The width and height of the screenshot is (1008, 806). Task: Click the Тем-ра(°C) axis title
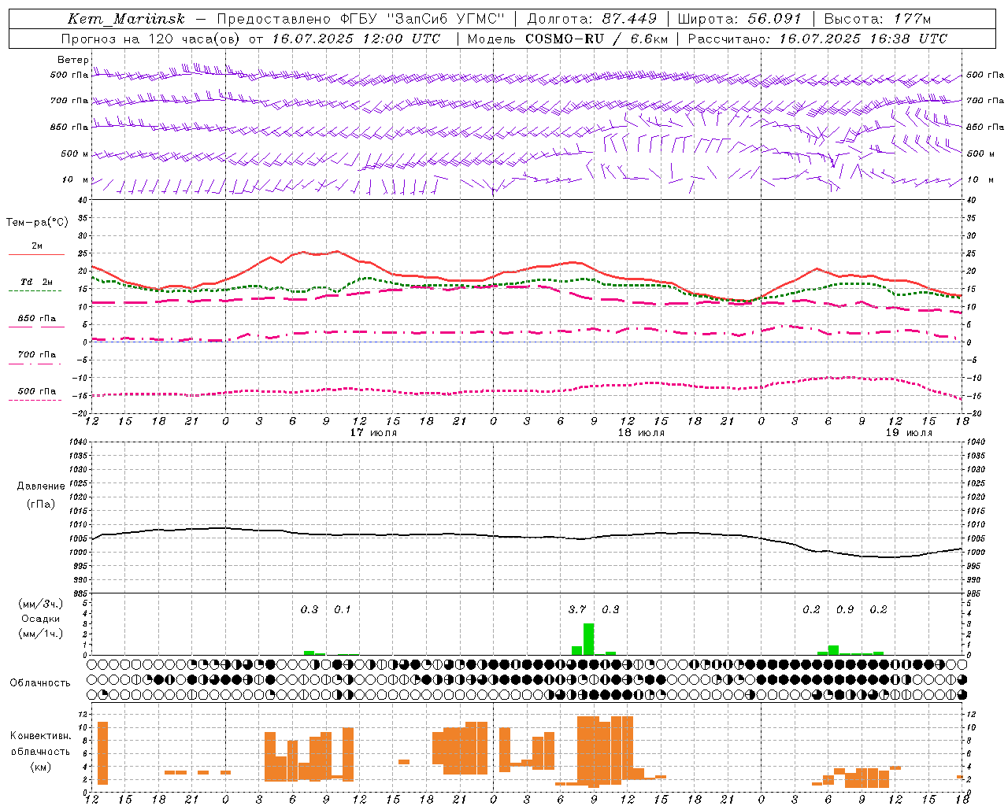click(38, 223)
